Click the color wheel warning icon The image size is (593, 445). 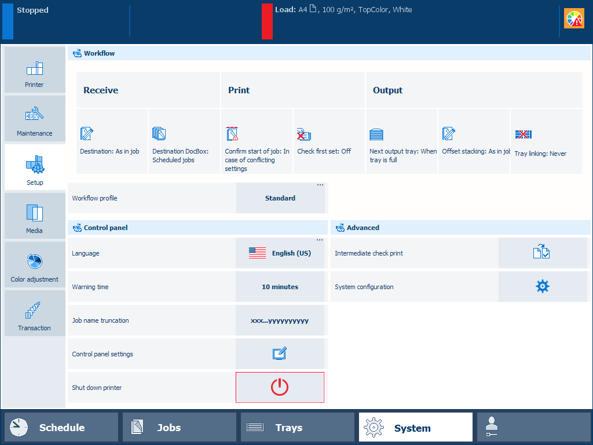coord(574,19)
